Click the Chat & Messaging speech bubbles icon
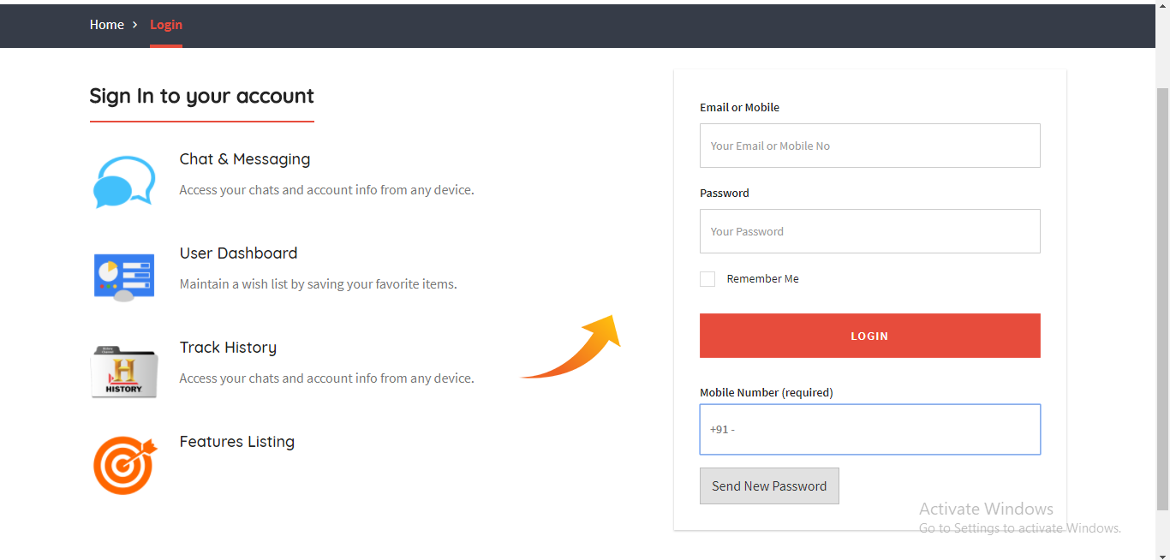The height and width of the screenshot is (560, 1170). 124,182
